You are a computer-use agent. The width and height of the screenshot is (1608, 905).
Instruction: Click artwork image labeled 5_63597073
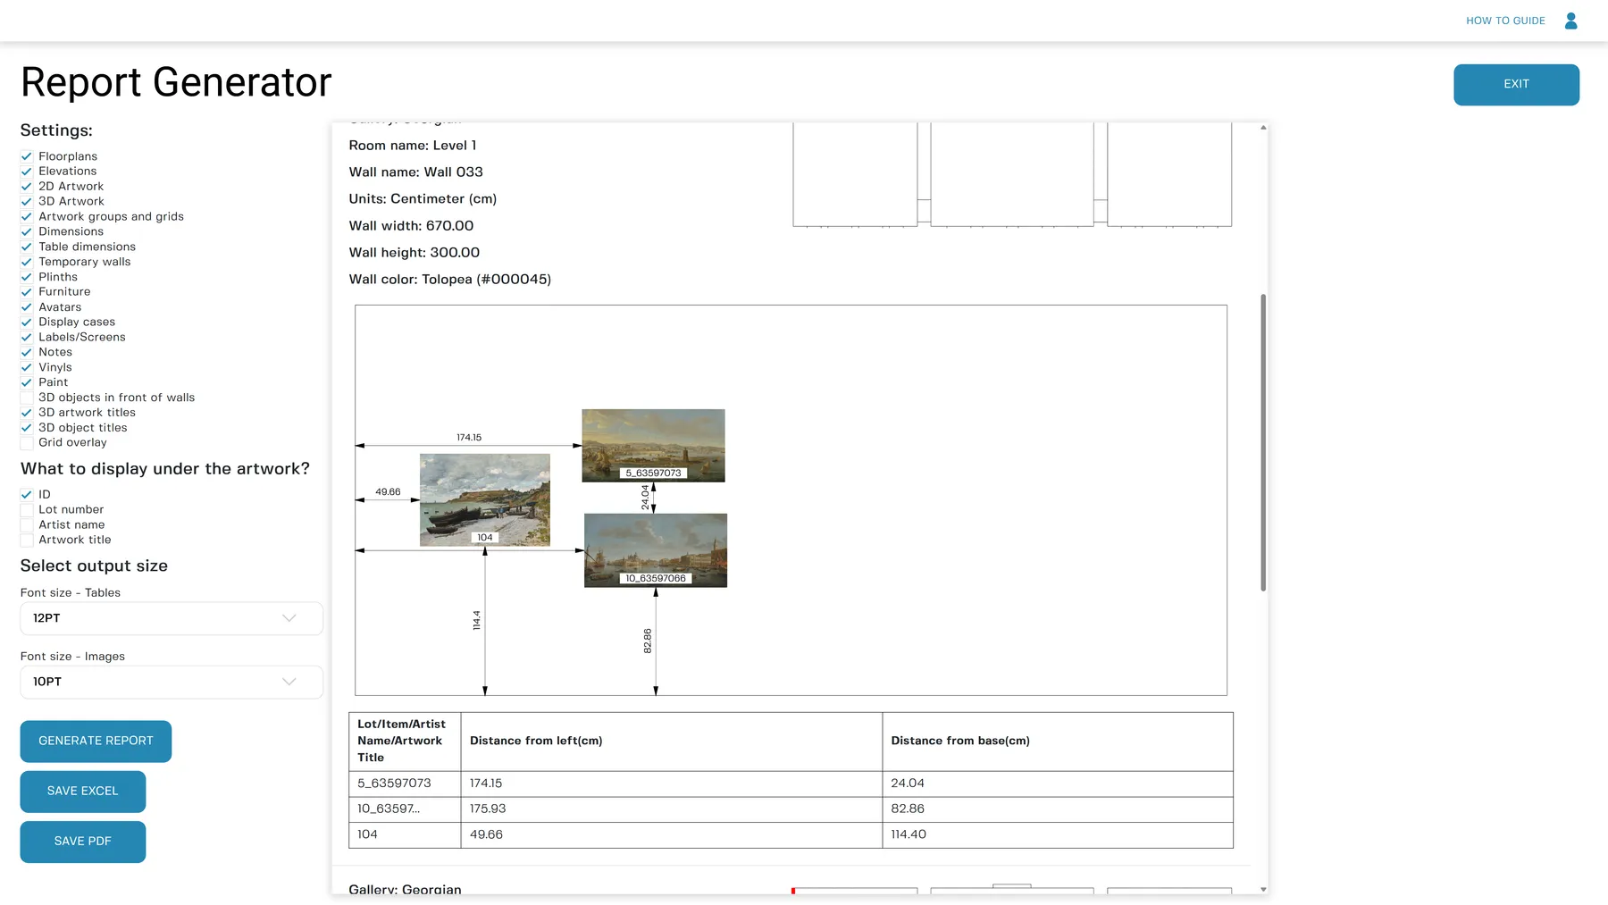point(653,445)
